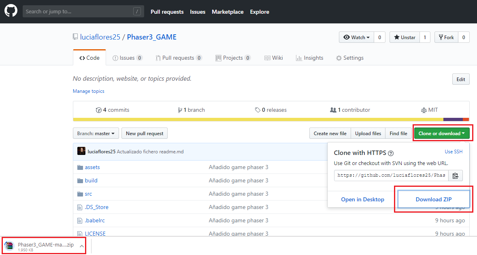
Task: Open the src folder
Action: pyautogui.click(x=88, y=194)
